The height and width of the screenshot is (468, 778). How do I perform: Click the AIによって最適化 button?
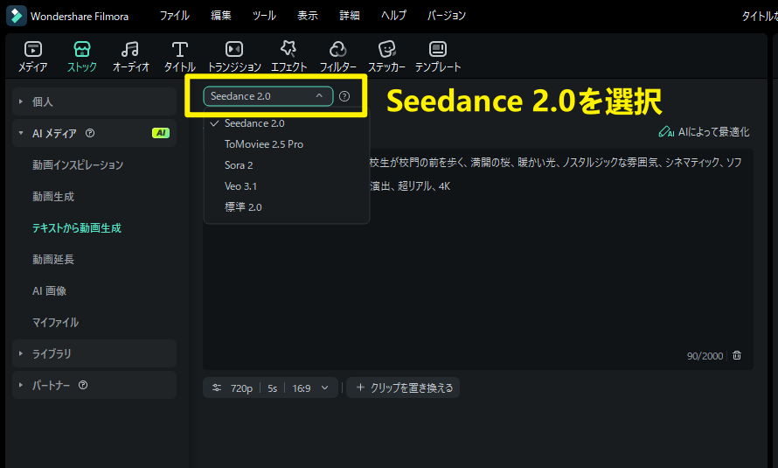(x=704, y=132)
